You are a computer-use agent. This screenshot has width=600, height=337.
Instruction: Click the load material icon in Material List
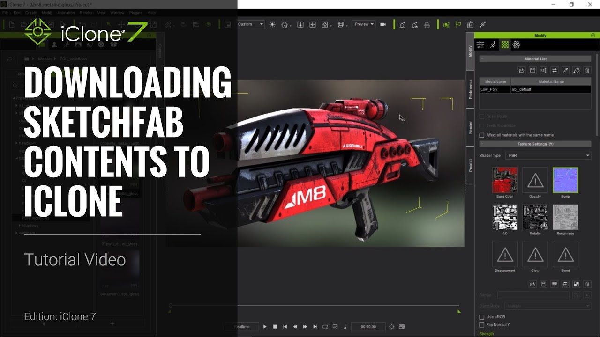[521, 70]
